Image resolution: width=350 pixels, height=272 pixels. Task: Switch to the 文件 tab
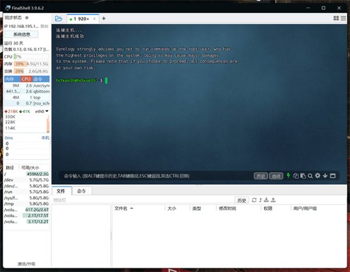click(61, 191)
